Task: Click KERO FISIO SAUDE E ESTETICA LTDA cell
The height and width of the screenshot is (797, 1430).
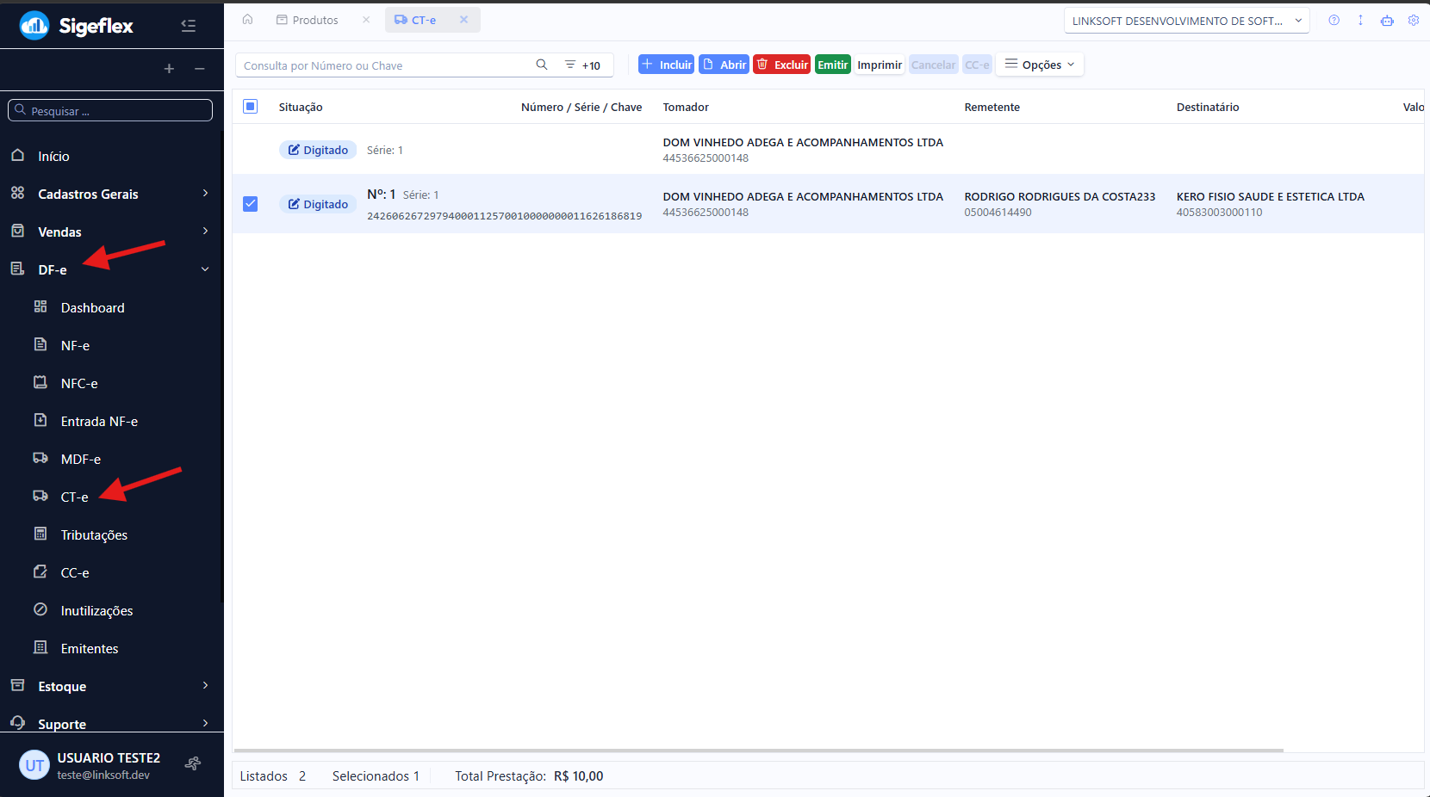Action: (x=1270, y=196)
